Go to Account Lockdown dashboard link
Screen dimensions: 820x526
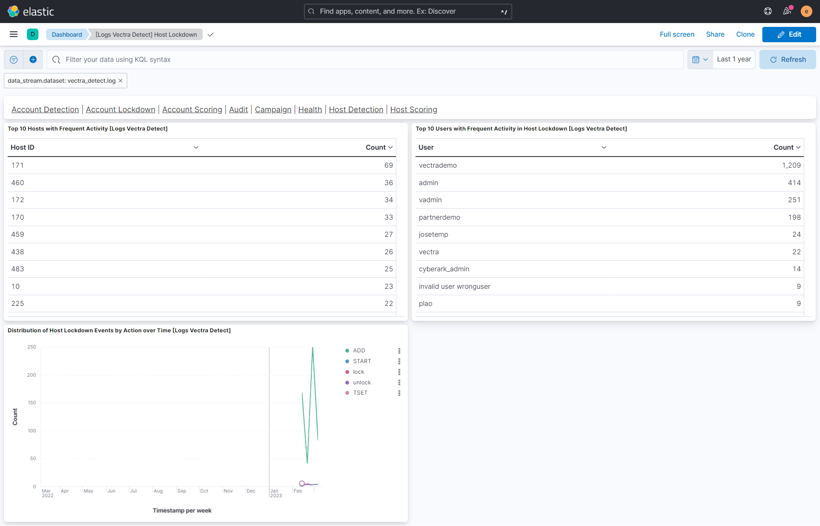pyautogui.click(x=120, y=110)
